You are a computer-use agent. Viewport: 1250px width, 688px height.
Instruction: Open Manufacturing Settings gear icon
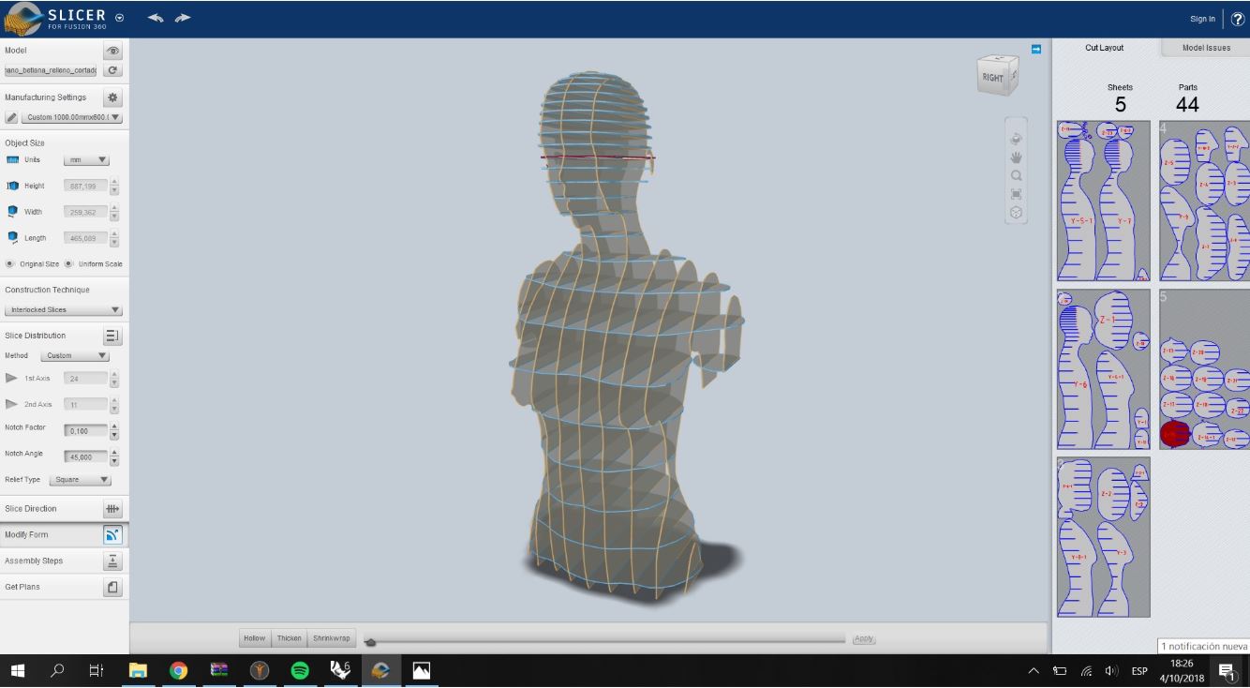(x=113, y=97)
